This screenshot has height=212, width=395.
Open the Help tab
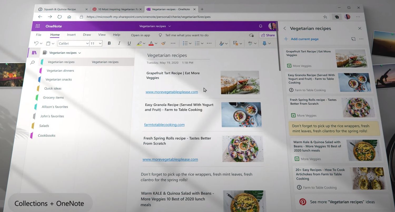coord(116,35)
